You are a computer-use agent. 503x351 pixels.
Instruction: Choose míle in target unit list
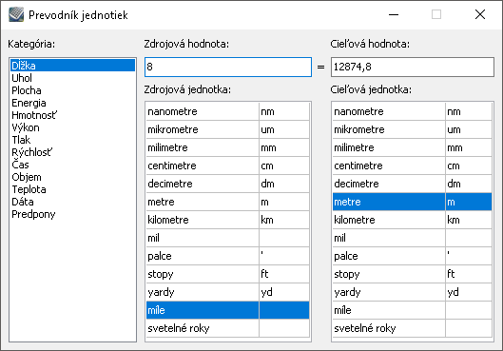[413, 310]
